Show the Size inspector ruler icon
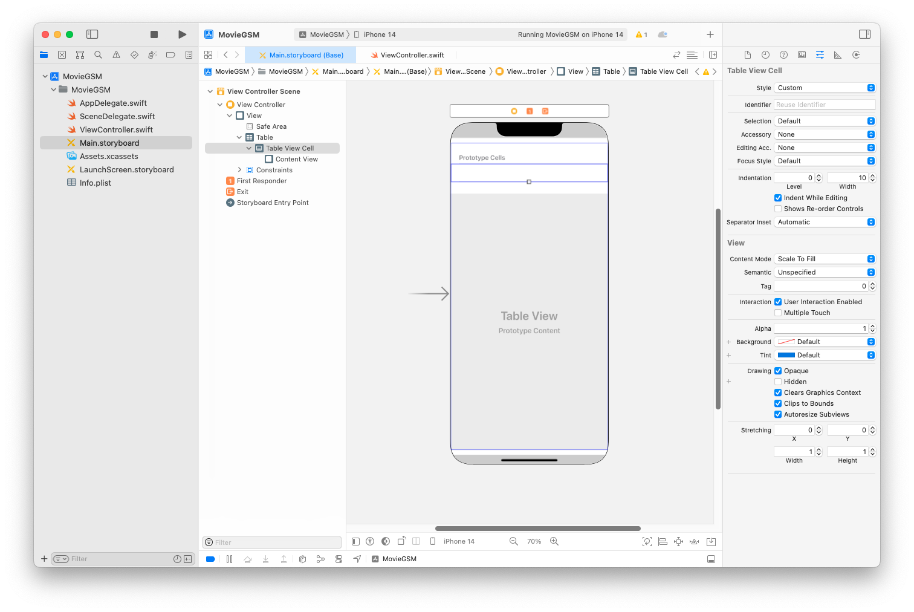 tap(838, 55)
